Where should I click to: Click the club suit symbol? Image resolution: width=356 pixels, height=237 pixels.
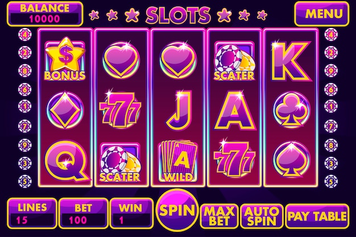point(291,110)
